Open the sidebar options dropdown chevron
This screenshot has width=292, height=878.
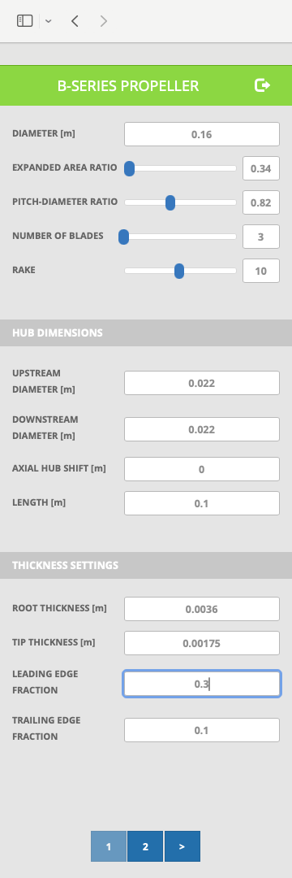49,21
